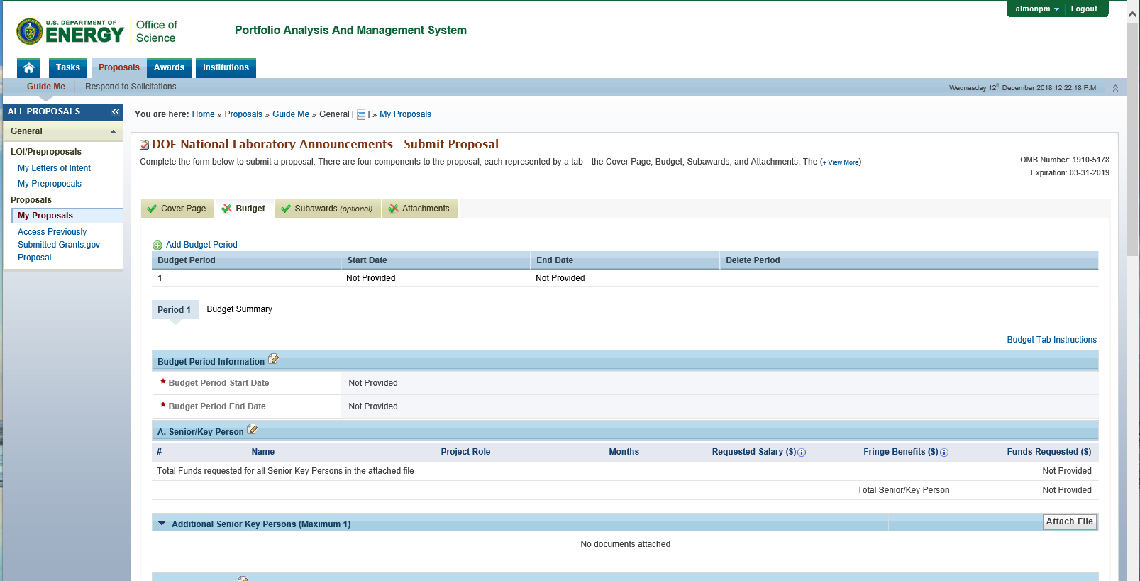
Task: Click the Expiration 03-31-2019 text
Action: [x=1070, y=173]
